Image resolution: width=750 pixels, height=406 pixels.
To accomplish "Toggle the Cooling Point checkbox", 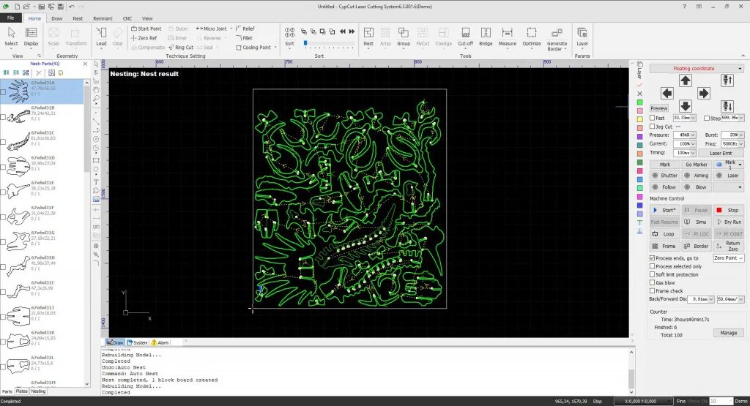I will tap(239, 48).
